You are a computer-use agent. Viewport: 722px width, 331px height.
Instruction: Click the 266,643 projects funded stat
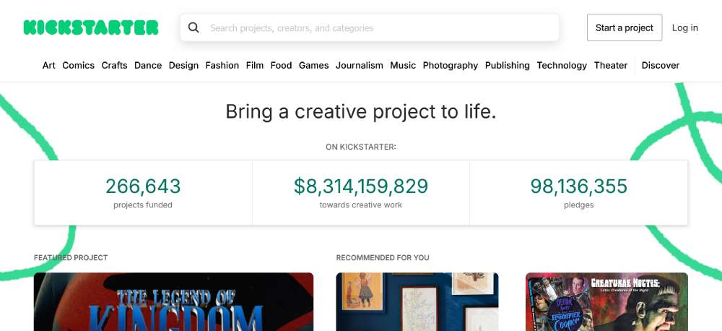click(143, 192)
